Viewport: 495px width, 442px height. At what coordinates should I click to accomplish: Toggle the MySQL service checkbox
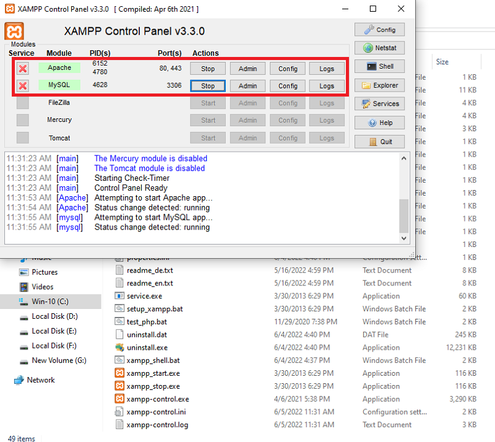point(23,85)
